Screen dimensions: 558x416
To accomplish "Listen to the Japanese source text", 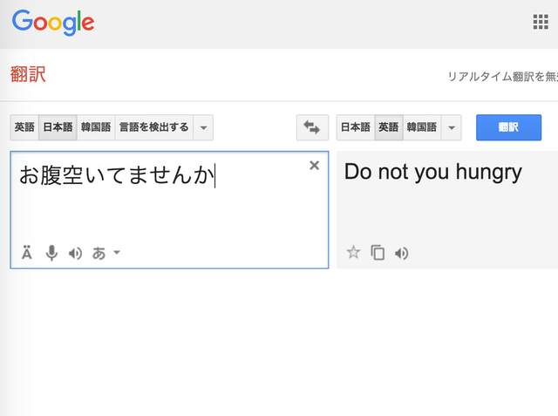I will point(76,253).
